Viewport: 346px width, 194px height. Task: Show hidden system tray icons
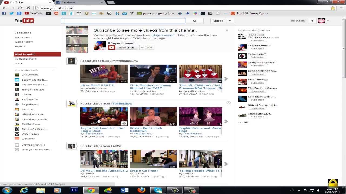pos(300,190)
